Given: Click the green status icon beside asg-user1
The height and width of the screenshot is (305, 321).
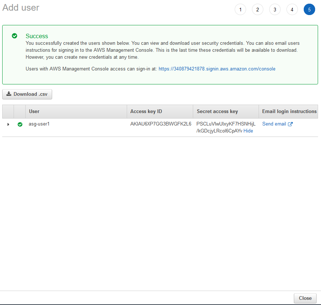Looking at the screenshot, I should [x=20, y=124].
